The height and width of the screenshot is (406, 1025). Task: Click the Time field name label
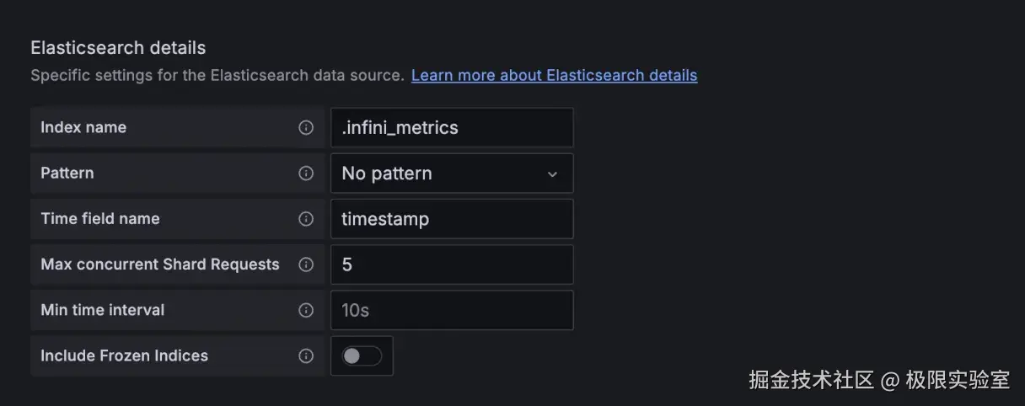[x=99, y=219]
